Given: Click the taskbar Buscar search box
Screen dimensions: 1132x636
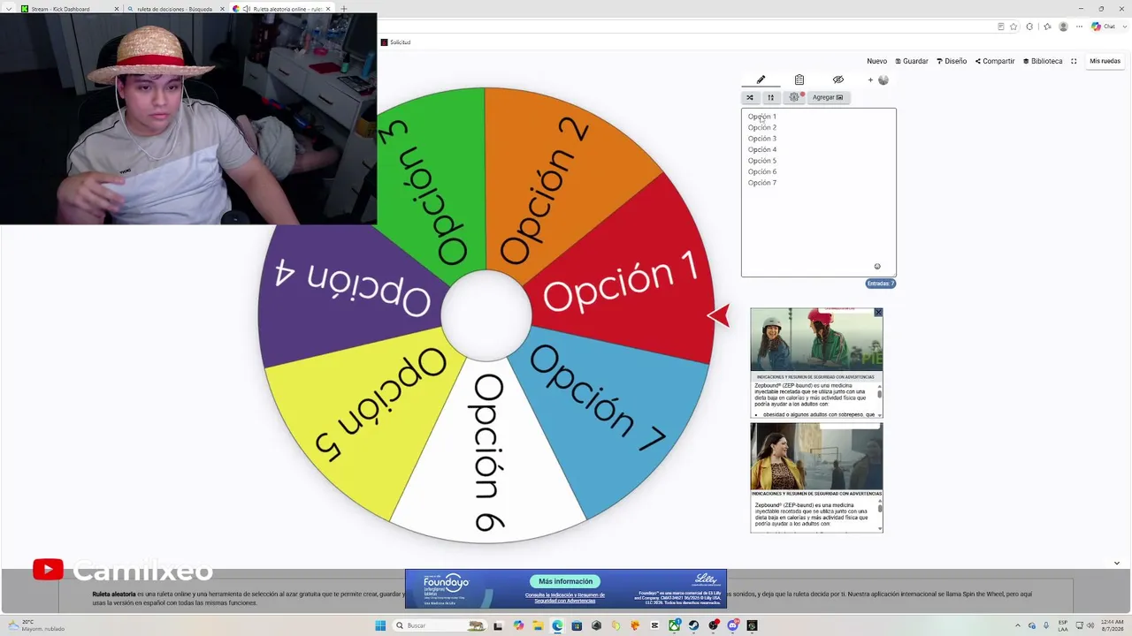Looking at the screenshot, I should 440,625.
